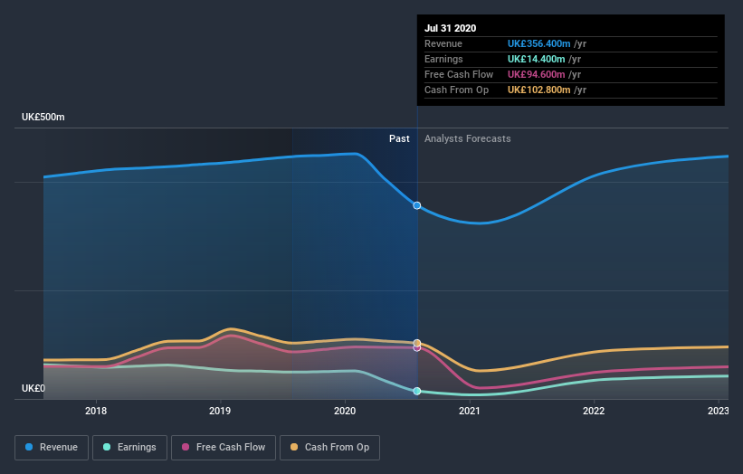Click the UK£102.800m cash from op value
The height and width of the screenshot is (474, 743).
(x=538, y=90)
